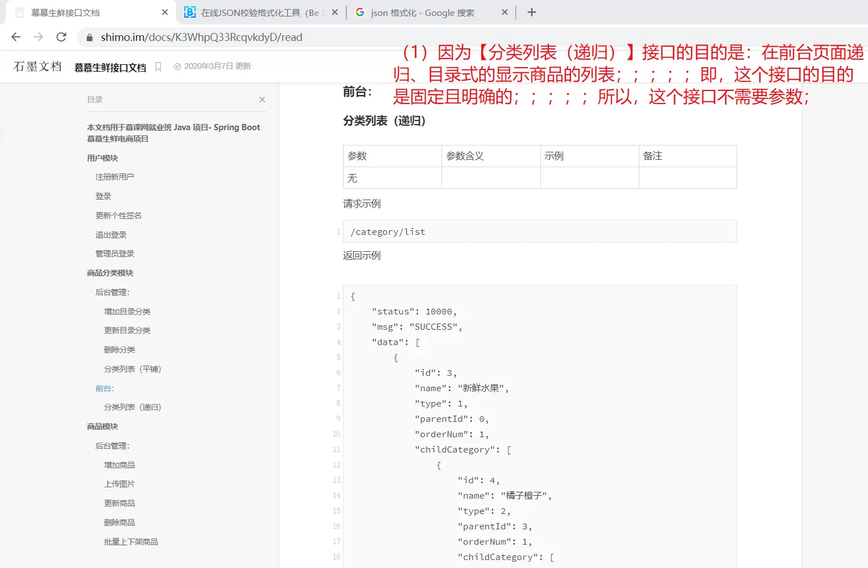This screenshot has width=868, height=568.
Task: Click the browser back arrow button
Action: point(16,37)
